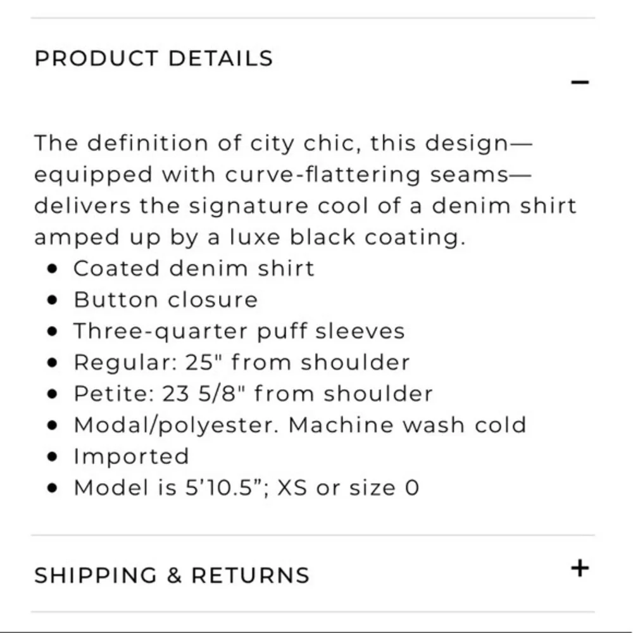Screen dimensions: 633x633
Task: Click the "Model is 5'10.5"" sizing line
Action: 246,488
